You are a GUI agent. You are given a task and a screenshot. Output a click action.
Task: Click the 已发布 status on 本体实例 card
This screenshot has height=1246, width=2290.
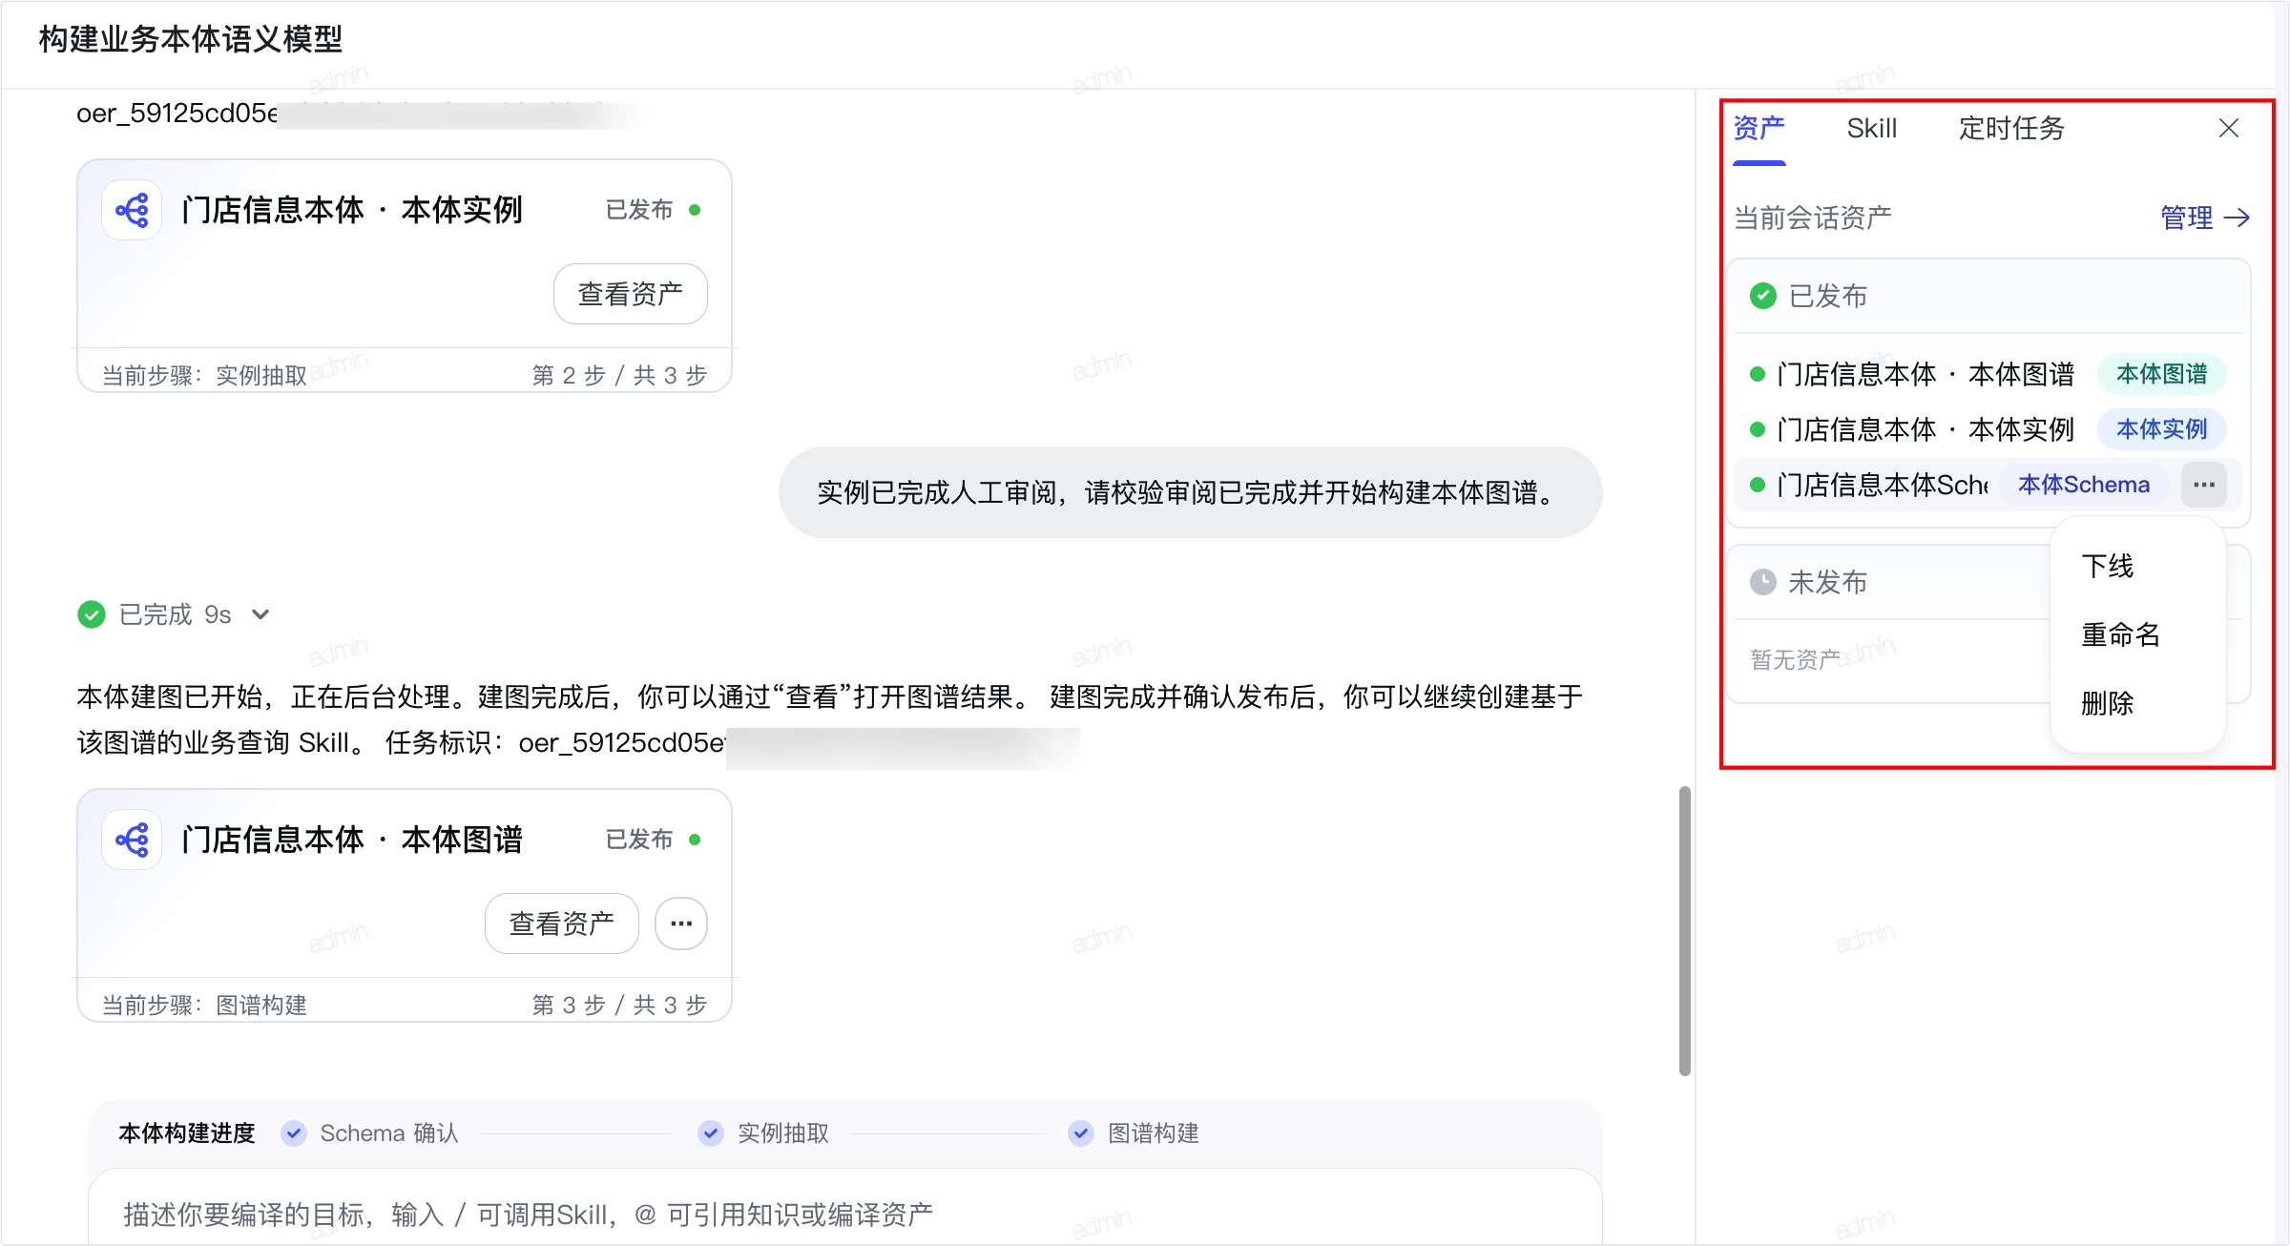(x=654, y=210)
